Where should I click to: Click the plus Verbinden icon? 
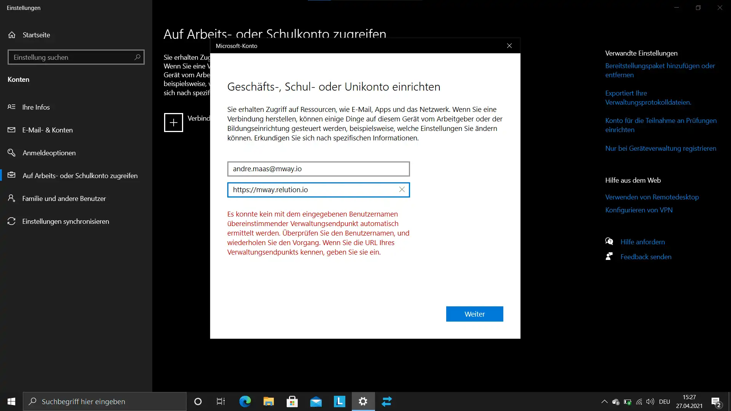[173, 123]
